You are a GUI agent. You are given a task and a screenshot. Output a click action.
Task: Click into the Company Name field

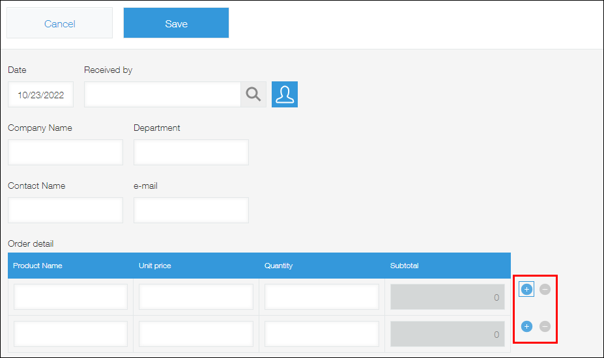tap(65, 152)
